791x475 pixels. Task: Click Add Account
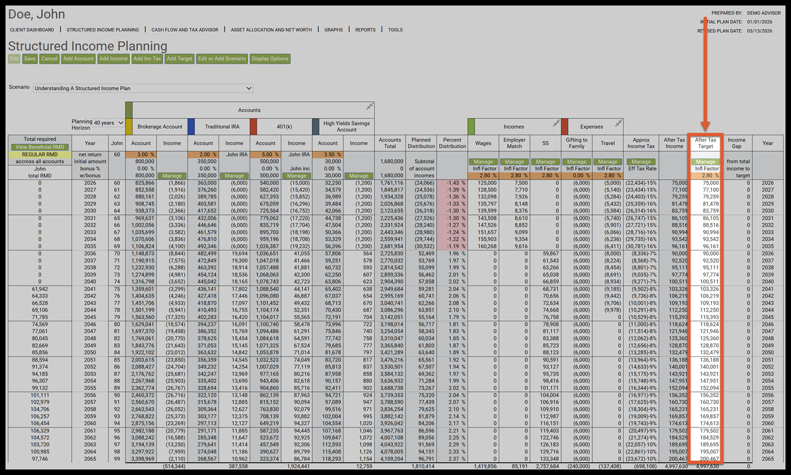(79, 58)
